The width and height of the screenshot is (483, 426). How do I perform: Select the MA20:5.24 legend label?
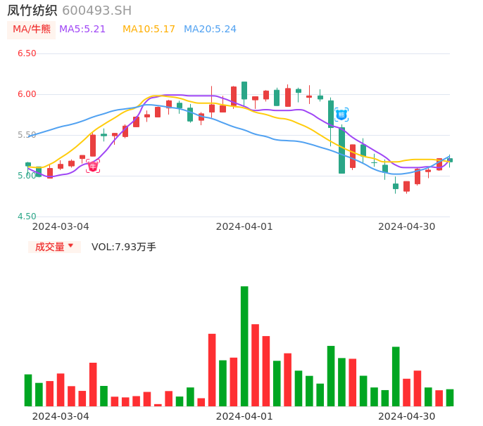[x=210, y=30]
